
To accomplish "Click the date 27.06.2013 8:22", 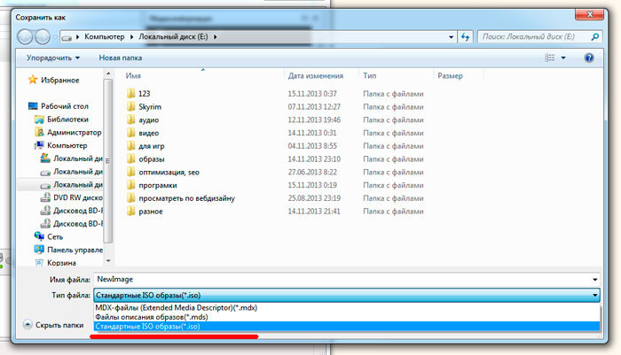I will click(312, 172).
